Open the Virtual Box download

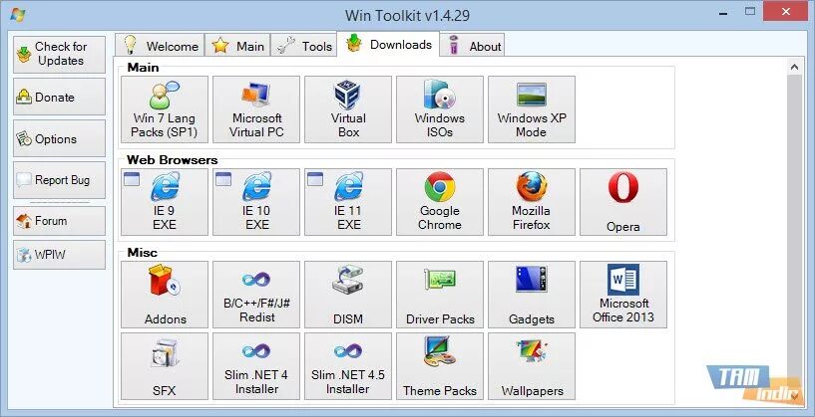(348, 109)
